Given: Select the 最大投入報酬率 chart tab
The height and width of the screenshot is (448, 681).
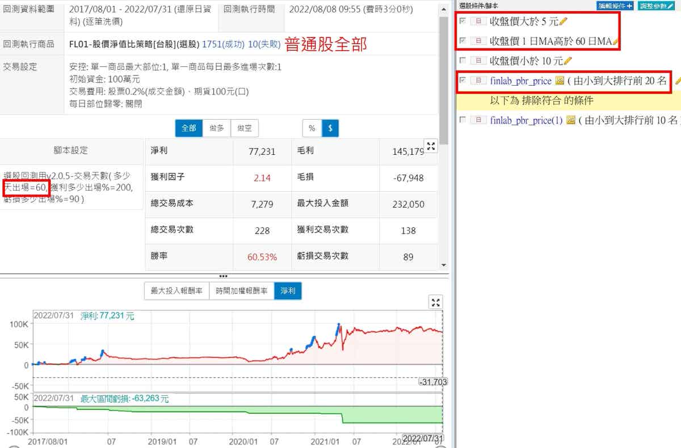Looking at the screenshot, I should pos(176,291).
